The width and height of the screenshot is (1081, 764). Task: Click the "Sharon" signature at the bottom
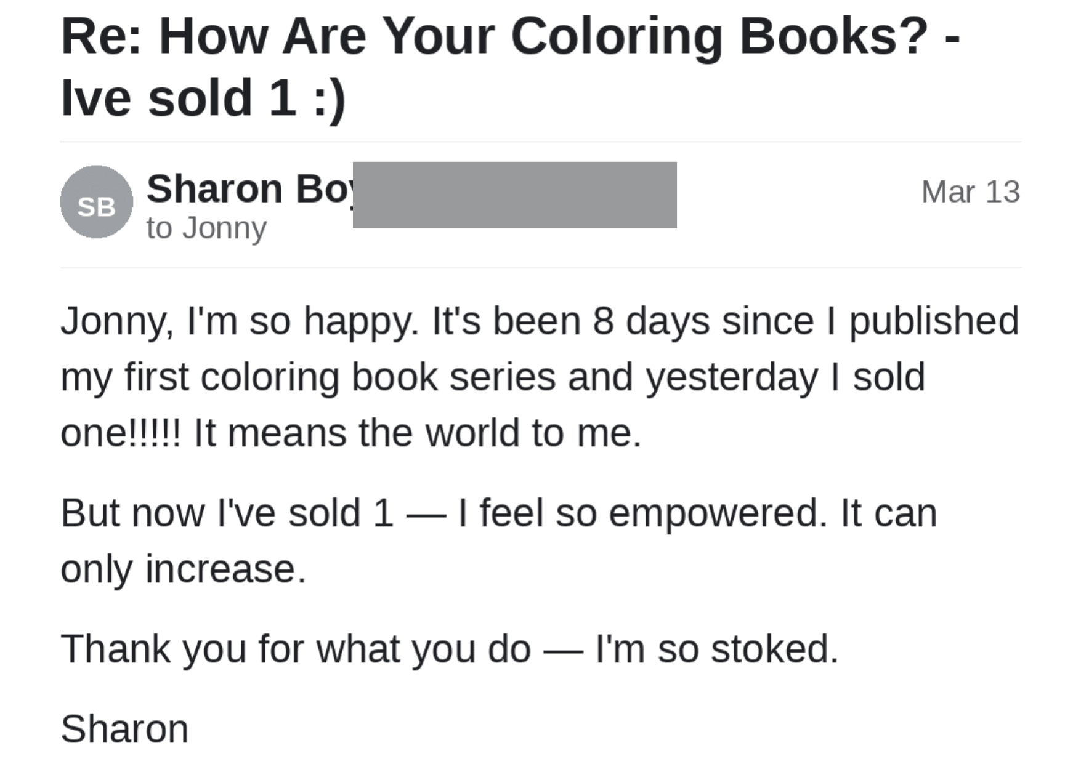tap(124, 729)
